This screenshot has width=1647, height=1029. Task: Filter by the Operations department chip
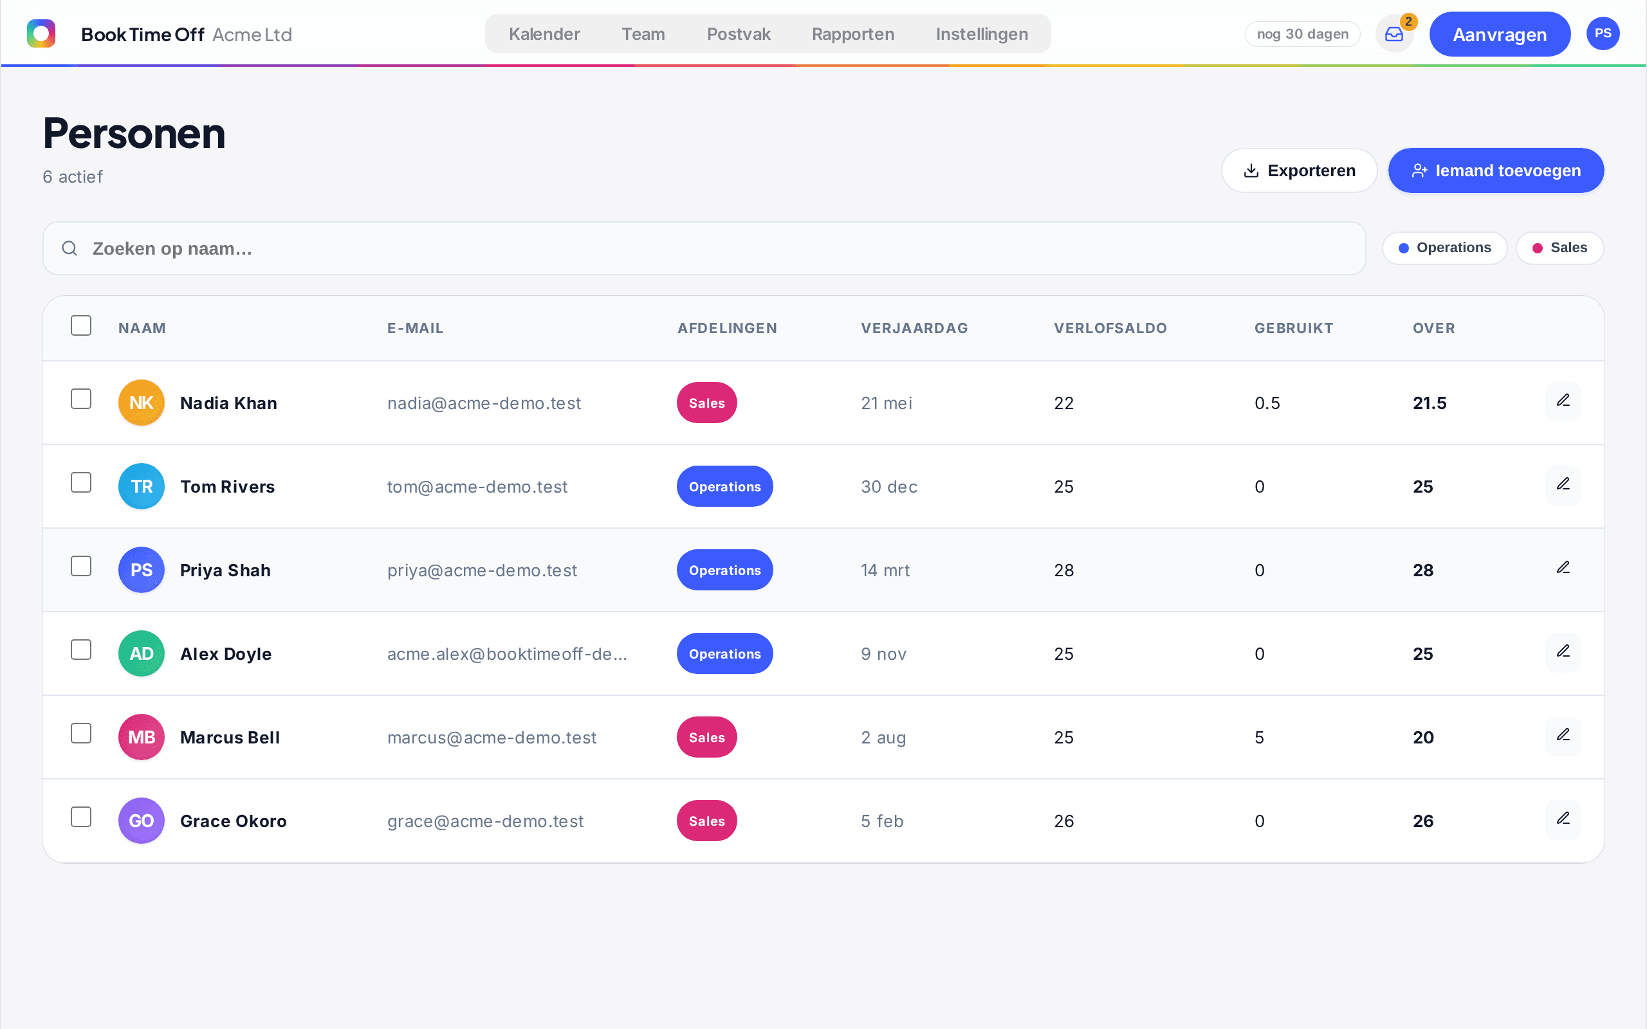click(x=1444, y=248)
